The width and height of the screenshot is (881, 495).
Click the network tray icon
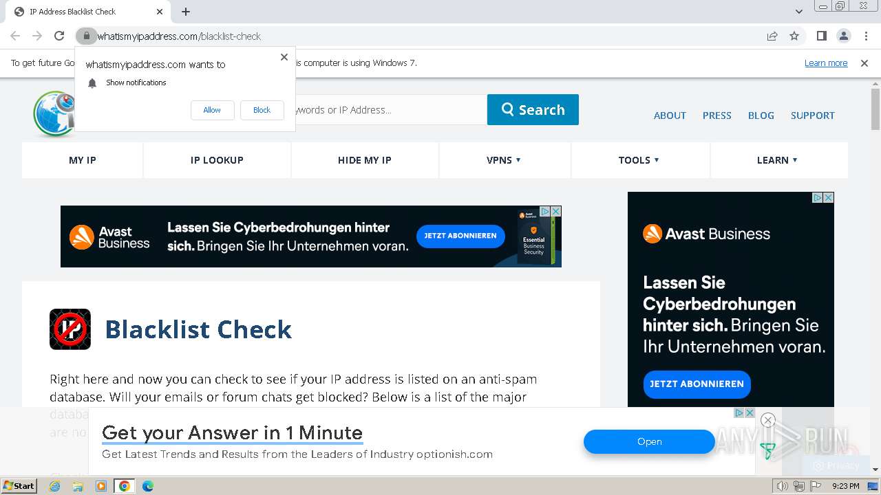[x=798, y=486]
